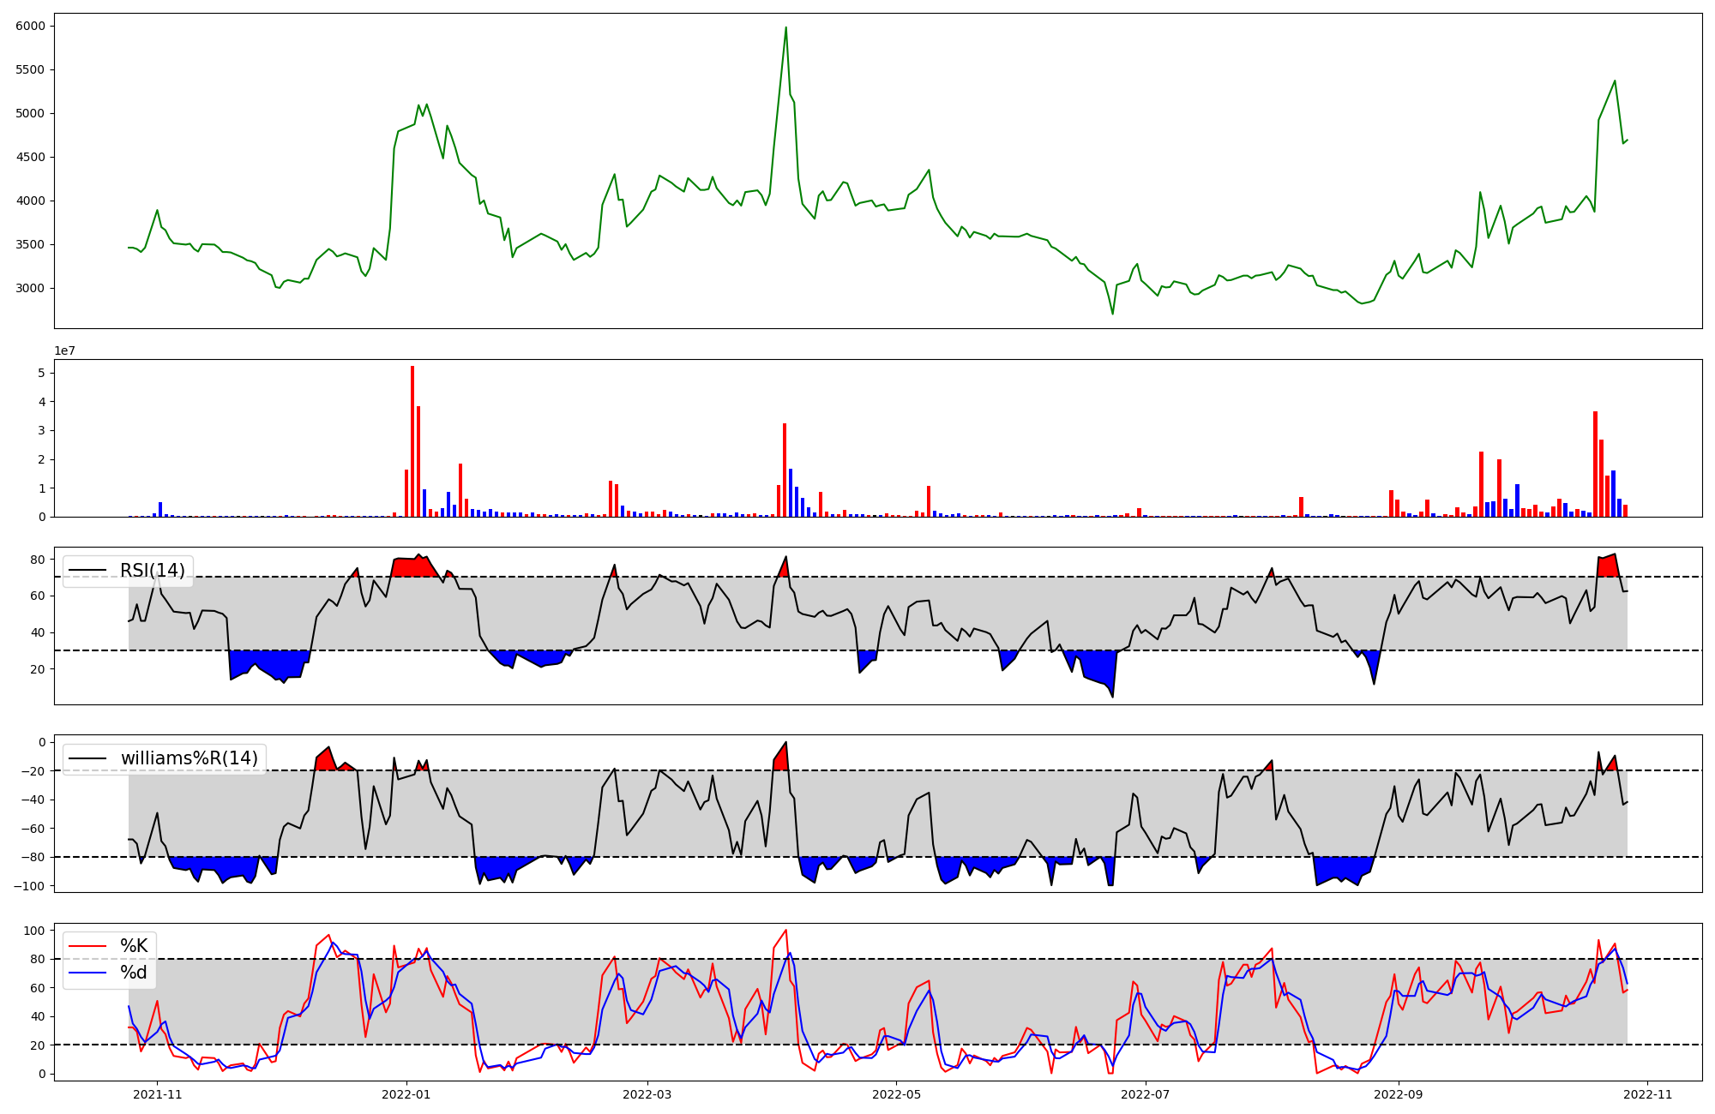Viewport: 1715px width, 1114px height.
Task: Click the tallest red volume bar
Action: tap(412, 441)
